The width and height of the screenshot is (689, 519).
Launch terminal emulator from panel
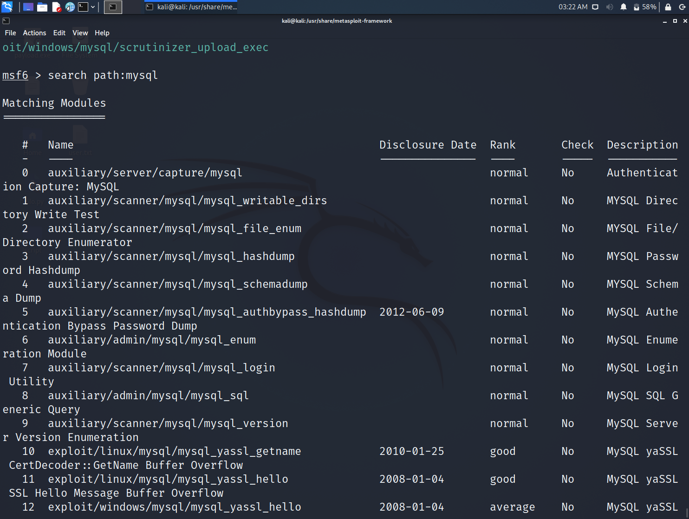[x=83, y=7]
